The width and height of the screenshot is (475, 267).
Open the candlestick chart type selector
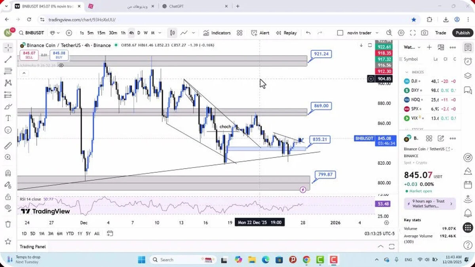pos(172,33)
